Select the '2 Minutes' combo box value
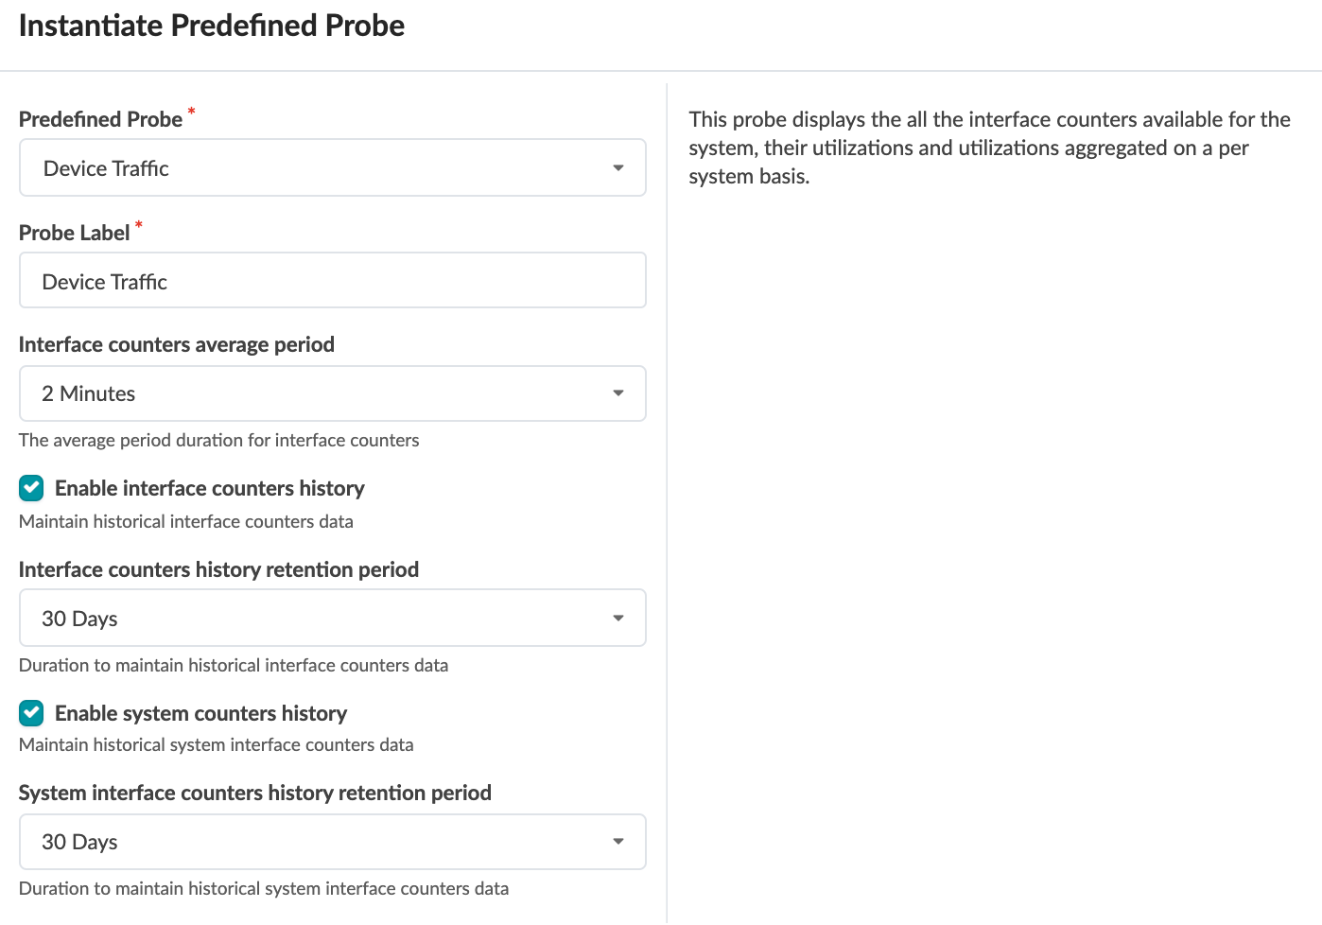The height and width of the screenshot is (925, 1322). [x=89, y=393]
